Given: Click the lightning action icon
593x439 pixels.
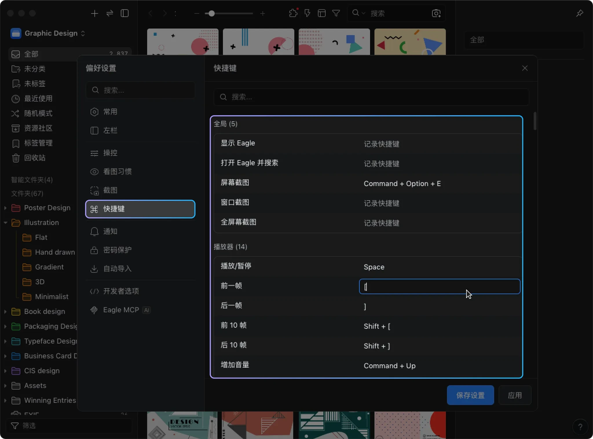Looking at the screenshot, I should coord(308,13).
